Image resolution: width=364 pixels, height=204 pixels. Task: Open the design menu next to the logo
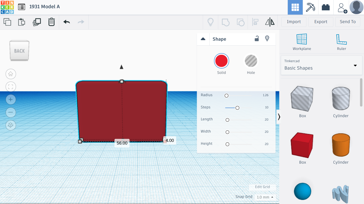pos(22,7)
